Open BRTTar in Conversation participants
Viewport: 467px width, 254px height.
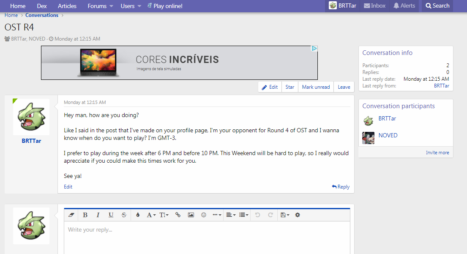pyautogui.click(x=387, y=118)
